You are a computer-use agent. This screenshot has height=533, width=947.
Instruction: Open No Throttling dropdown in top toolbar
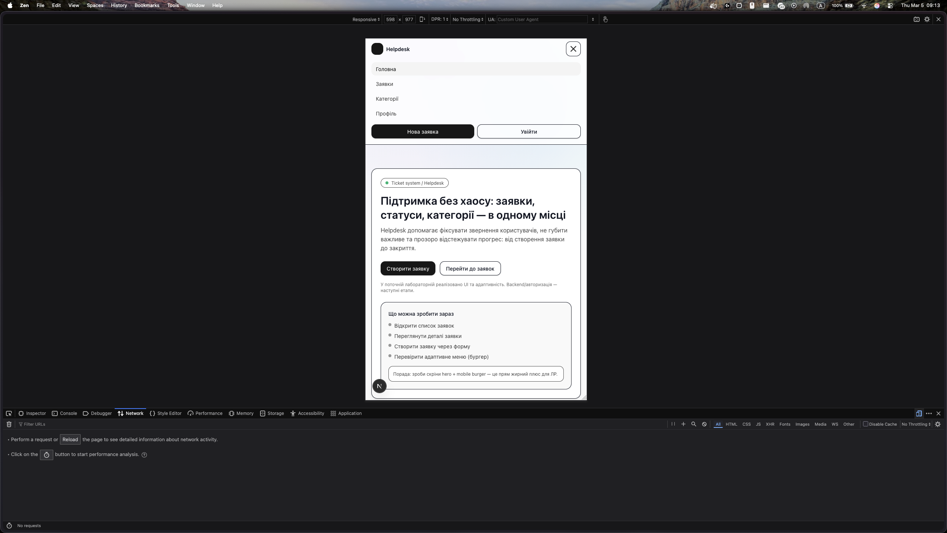click(x=468, y=19)
